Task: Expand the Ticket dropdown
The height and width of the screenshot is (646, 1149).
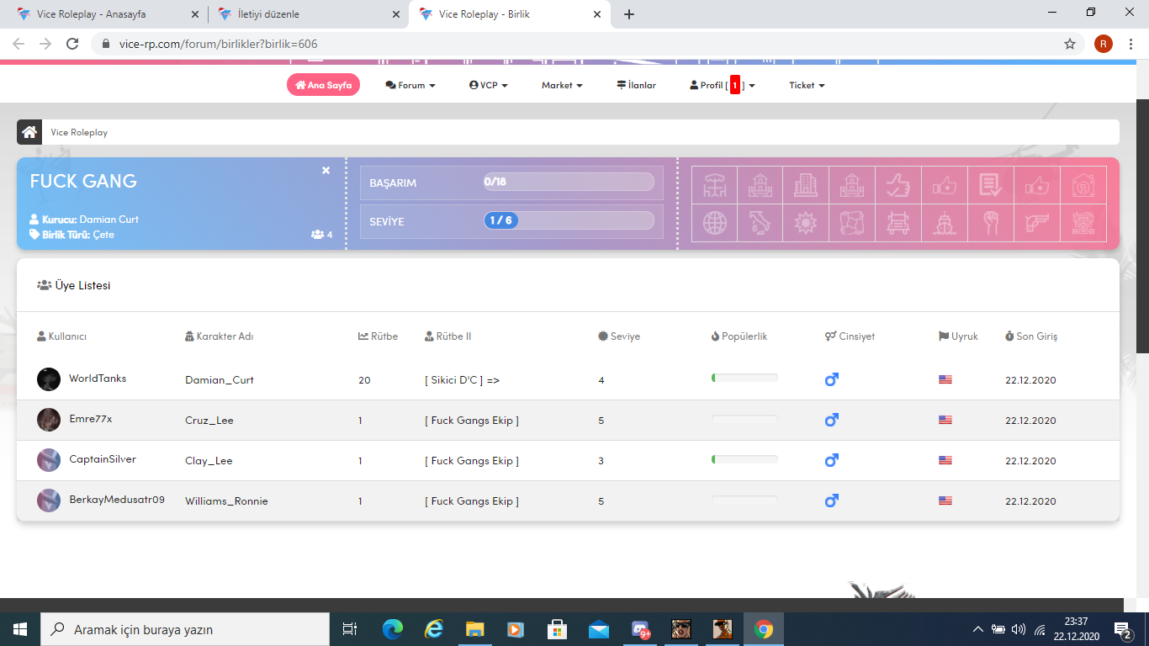Action: click(807, 85)
